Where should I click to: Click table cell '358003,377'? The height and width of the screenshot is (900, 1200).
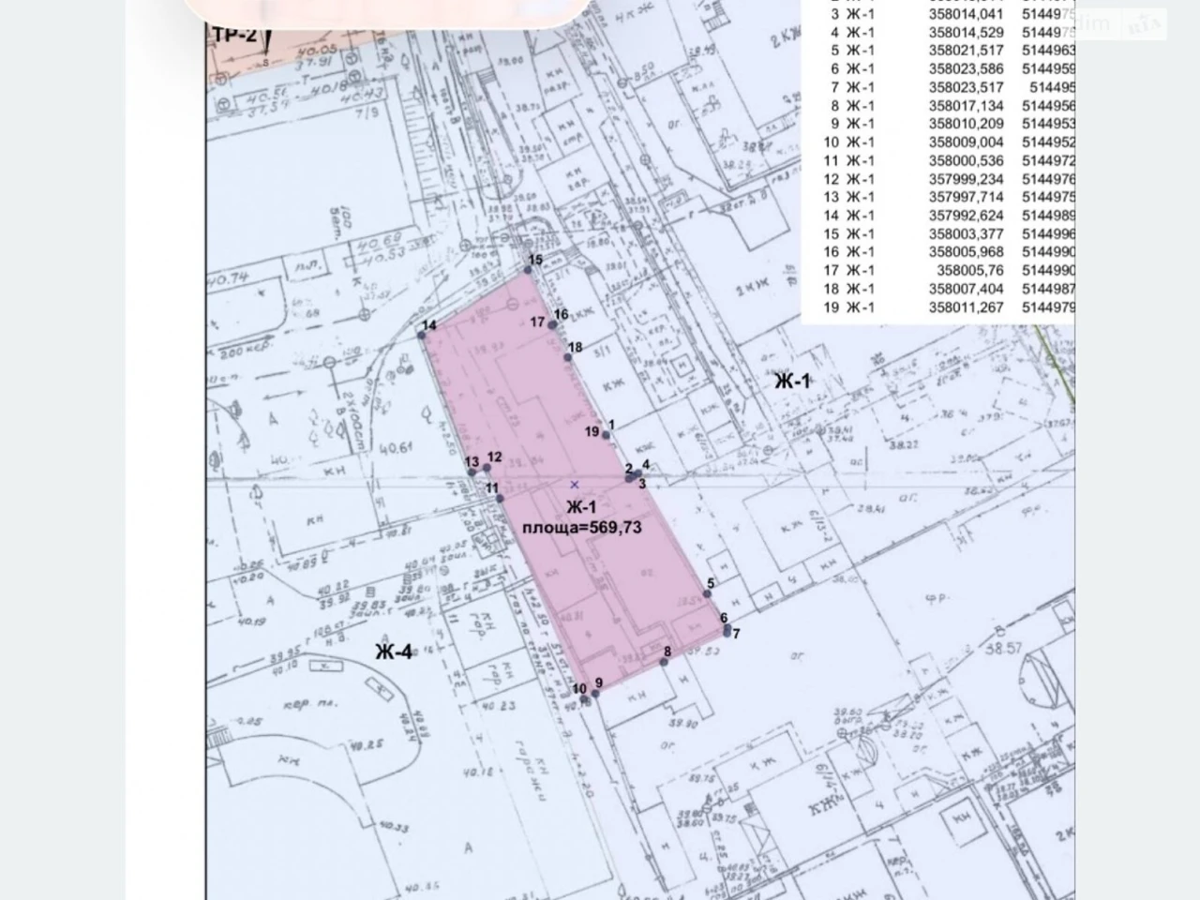click(x=966, y=233)
